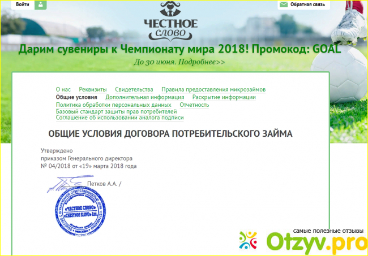Open Политика обработки персональных данных
Screen dimensions: 368x256
[113, 105]
